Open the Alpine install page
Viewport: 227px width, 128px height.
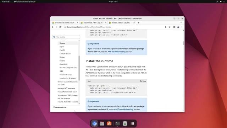pos(62,47)
